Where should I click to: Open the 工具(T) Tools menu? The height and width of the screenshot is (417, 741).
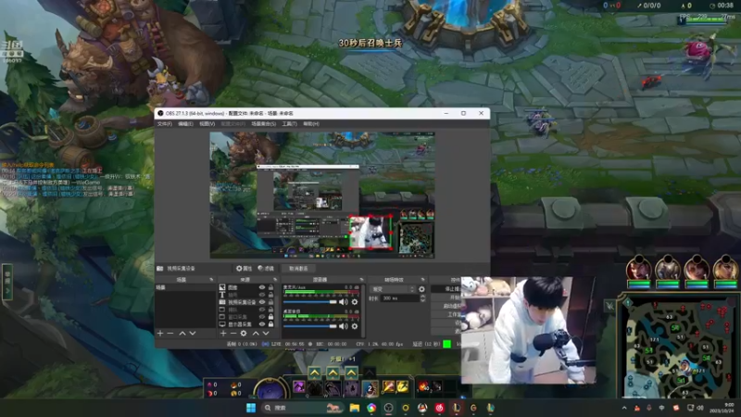(x=289, y=124)
